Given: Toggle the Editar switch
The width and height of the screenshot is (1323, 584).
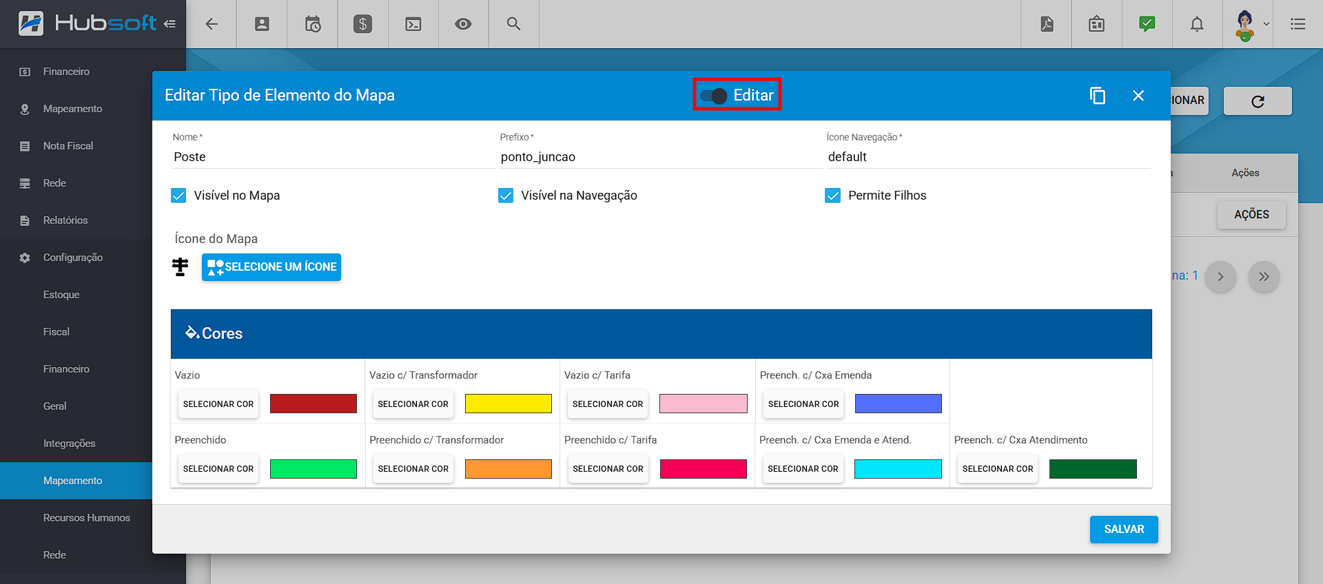Looking at the screenshot, I should [x=713, y=96].
